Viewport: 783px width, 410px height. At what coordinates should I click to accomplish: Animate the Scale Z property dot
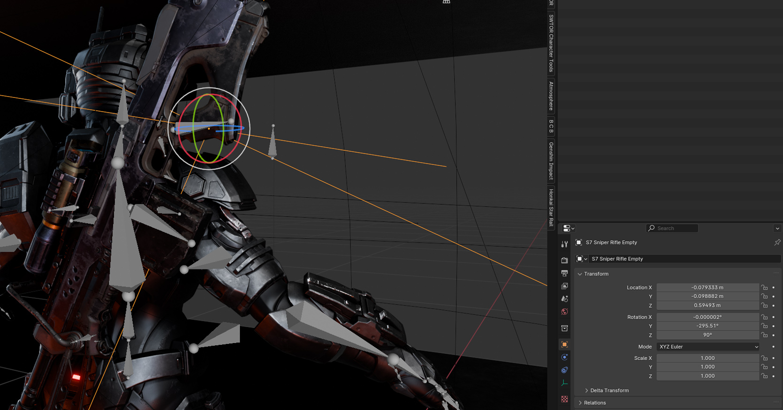[774, 376]
